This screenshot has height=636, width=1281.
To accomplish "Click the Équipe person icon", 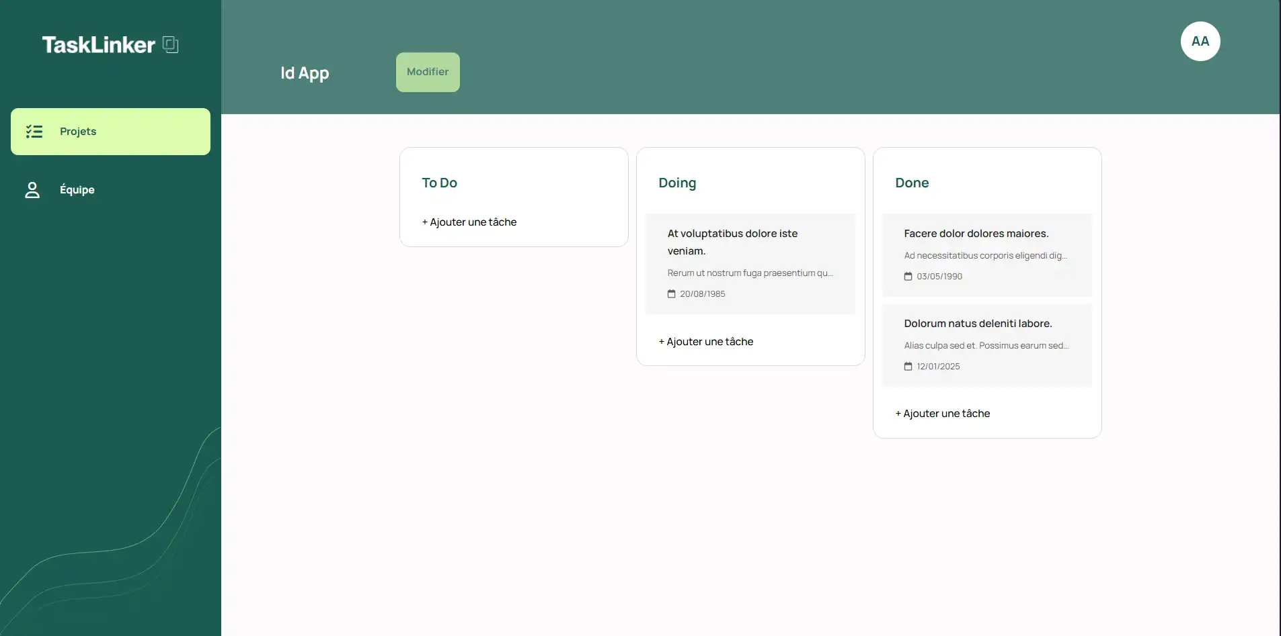I will coord(32,190).
